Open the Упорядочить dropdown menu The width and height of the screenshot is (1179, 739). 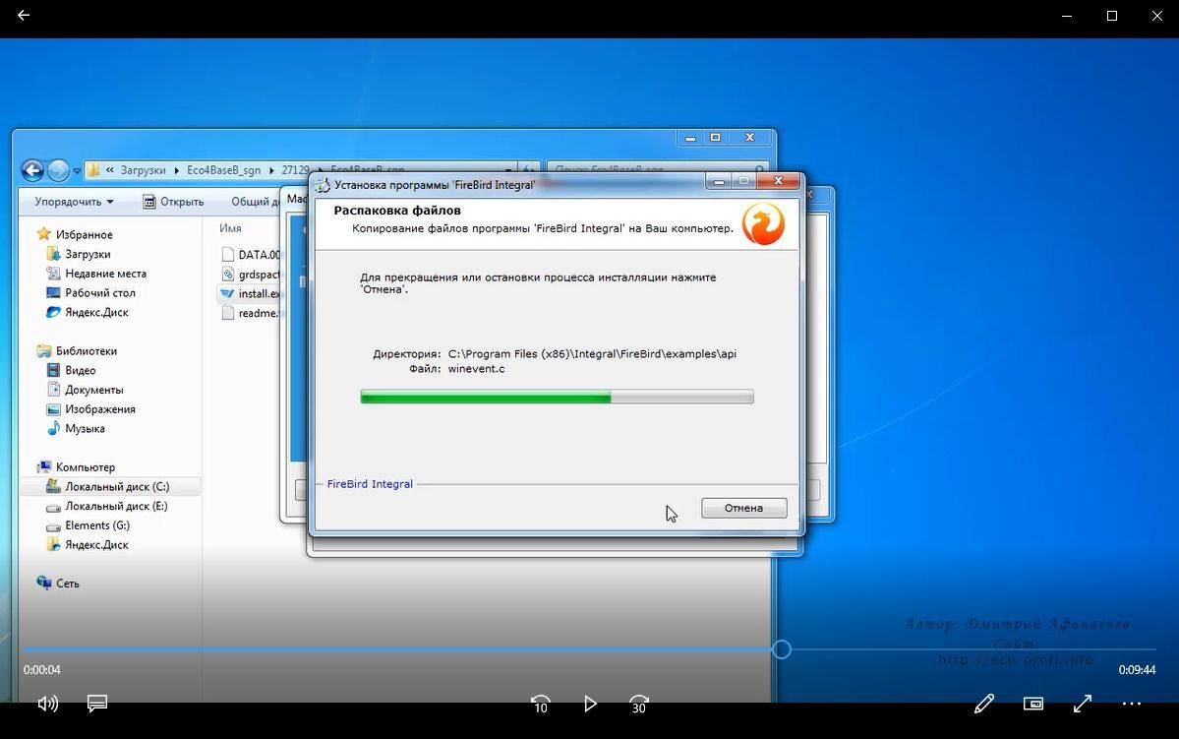[74, 202]
